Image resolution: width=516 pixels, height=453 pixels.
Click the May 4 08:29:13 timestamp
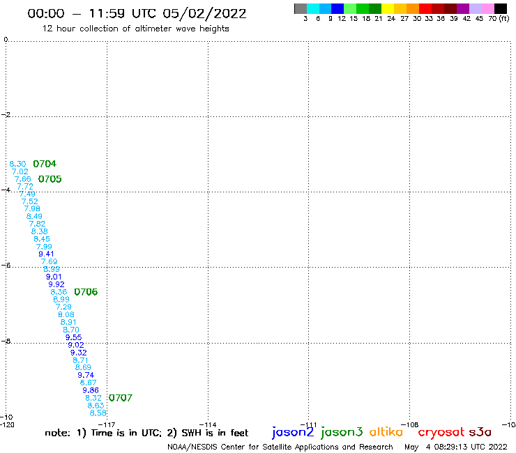click(x=456, y=447)
